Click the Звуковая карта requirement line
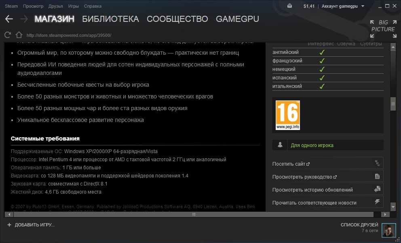The image size is (401, 243). pos(59,184)
